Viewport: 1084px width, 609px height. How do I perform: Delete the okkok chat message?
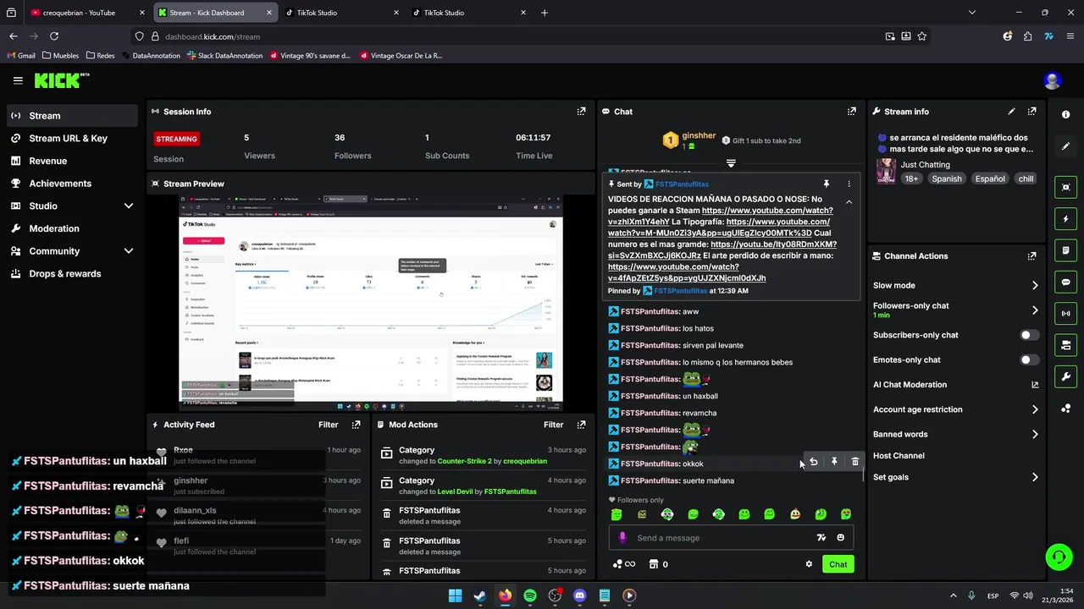click(854, 462)
